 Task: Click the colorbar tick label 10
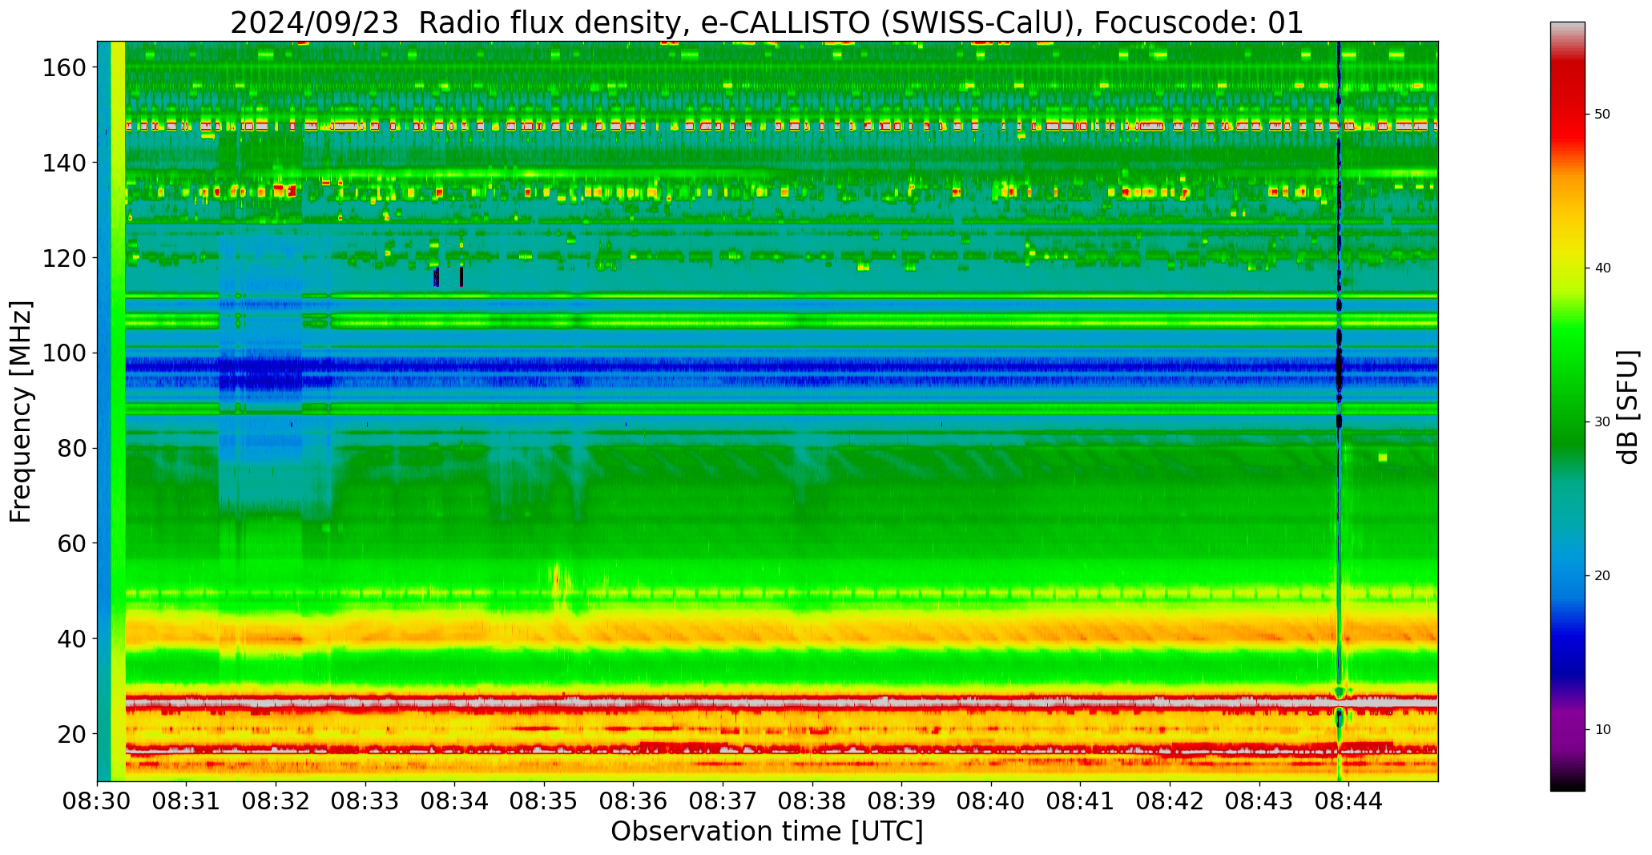click(x=1602, y=730)
